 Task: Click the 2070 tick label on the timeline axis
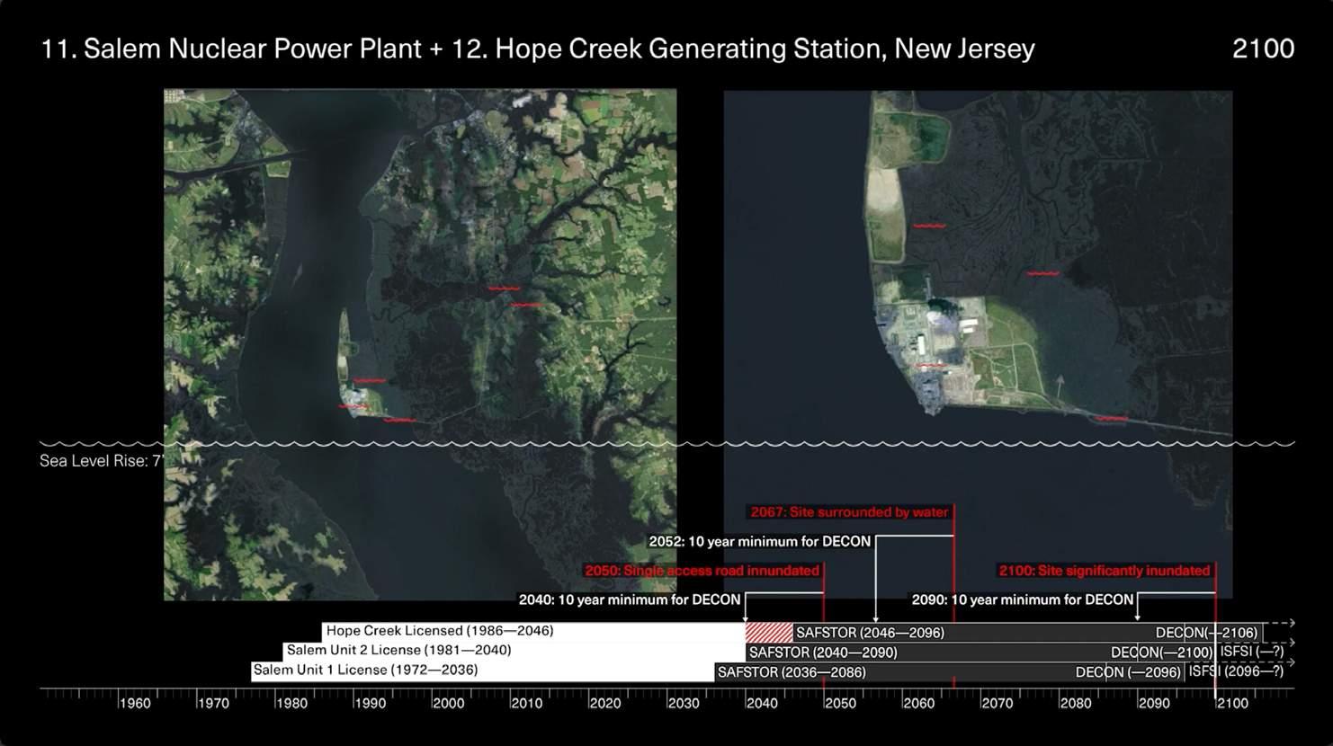(x=998, y=704)
